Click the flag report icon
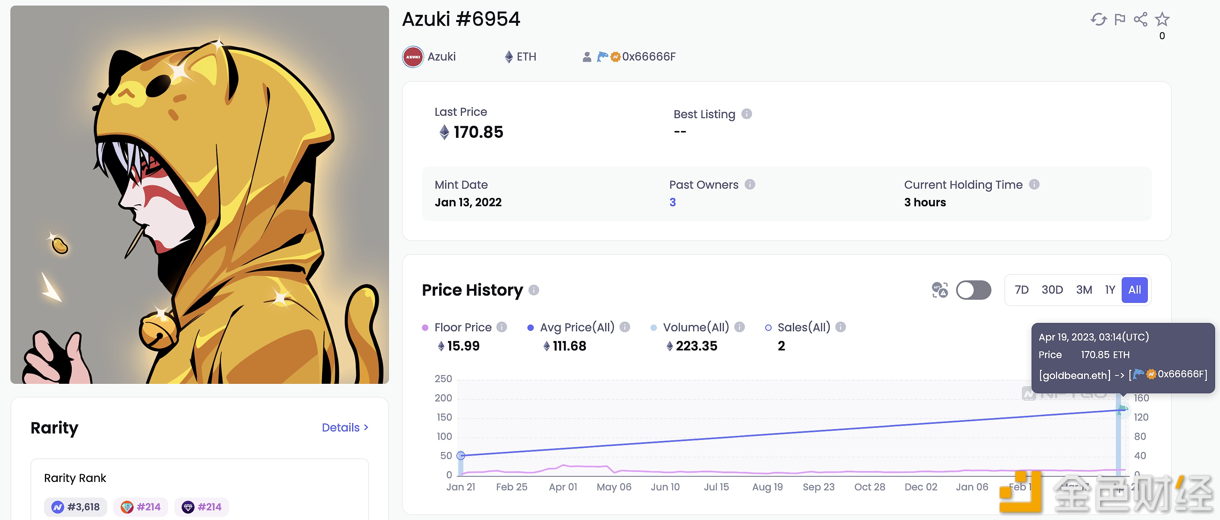The width and height of the screenshot is (1220, 520). tap(1120, 19)
